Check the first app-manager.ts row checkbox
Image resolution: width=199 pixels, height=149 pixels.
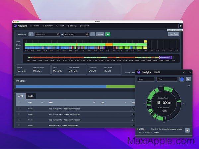(19, 109)
